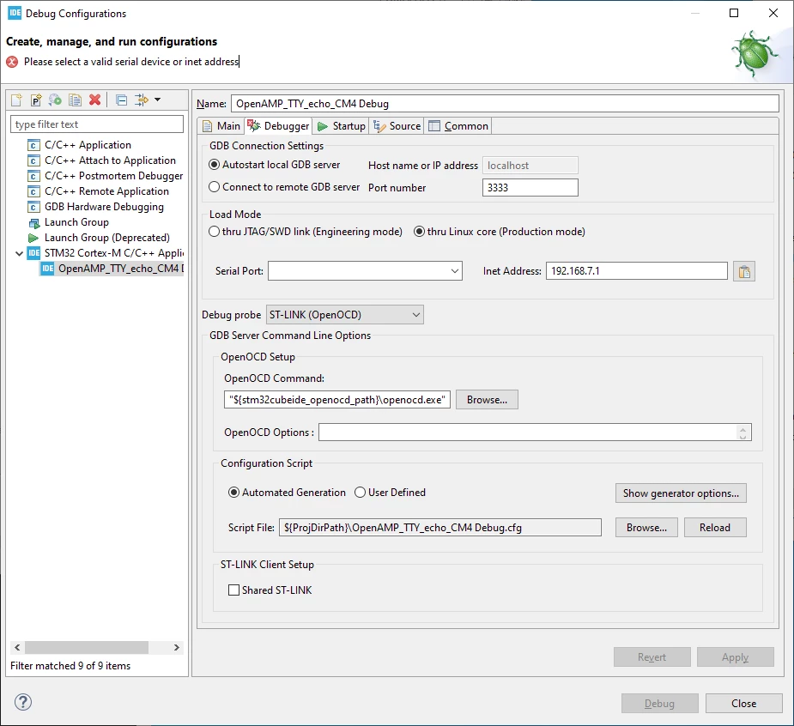Click Show generator options button
Screen dimensions: 794x726
[681, 493]
